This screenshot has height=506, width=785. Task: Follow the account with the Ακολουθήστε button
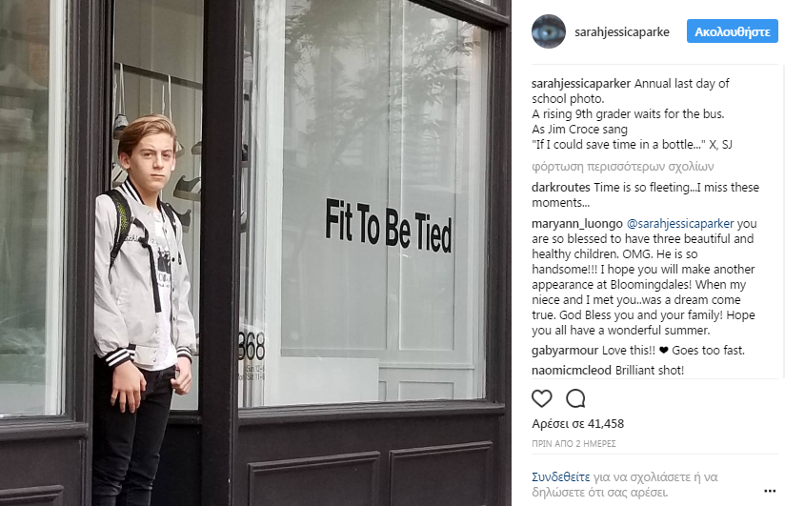[x=732, y=31]
